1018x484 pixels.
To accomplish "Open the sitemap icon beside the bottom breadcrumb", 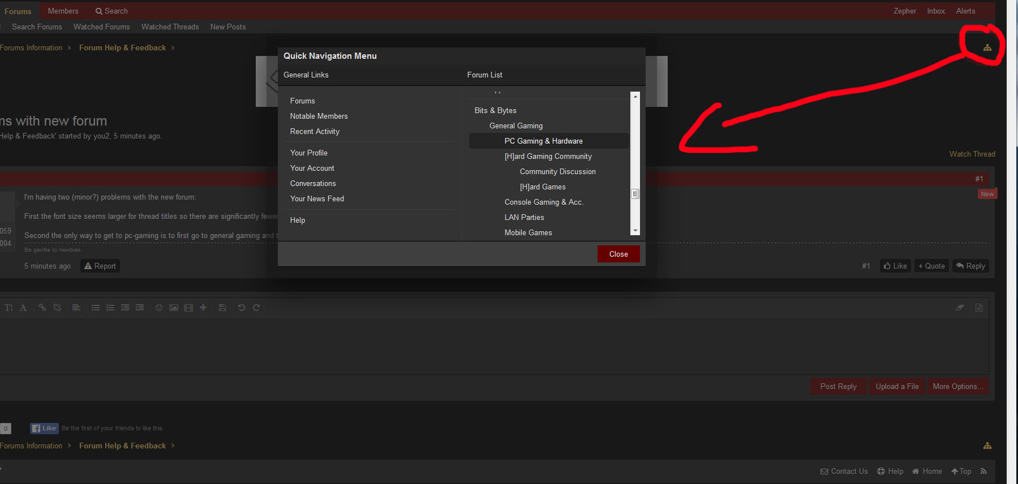I will 987,446.
